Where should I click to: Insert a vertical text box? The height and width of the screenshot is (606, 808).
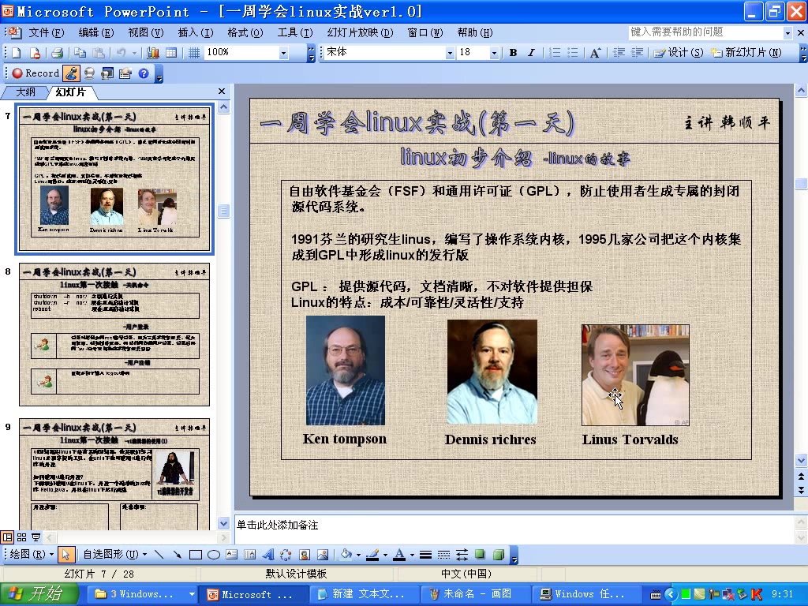pyautogui.click(x=249, y=555)
